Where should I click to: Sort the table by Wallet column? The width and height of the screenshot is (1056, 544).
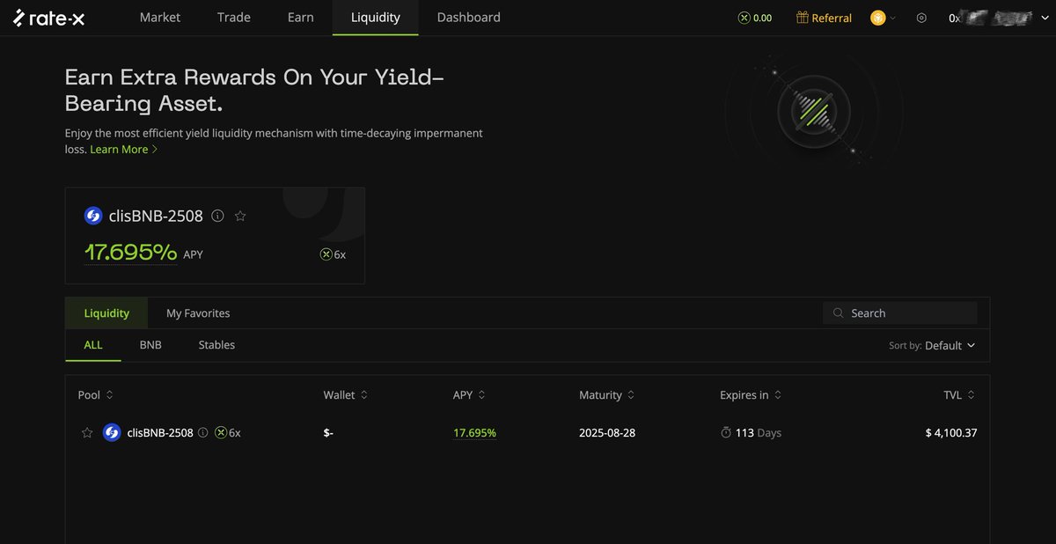pyautogui.click(x=346, y=395)
